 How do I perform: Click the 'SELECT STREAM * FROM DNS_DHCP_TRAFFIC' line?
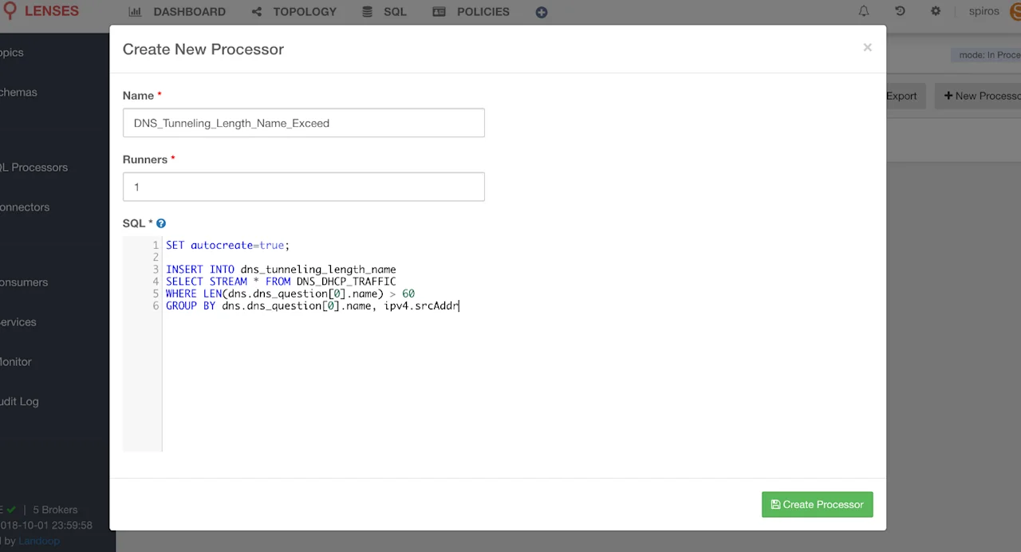tap(281, 282)
